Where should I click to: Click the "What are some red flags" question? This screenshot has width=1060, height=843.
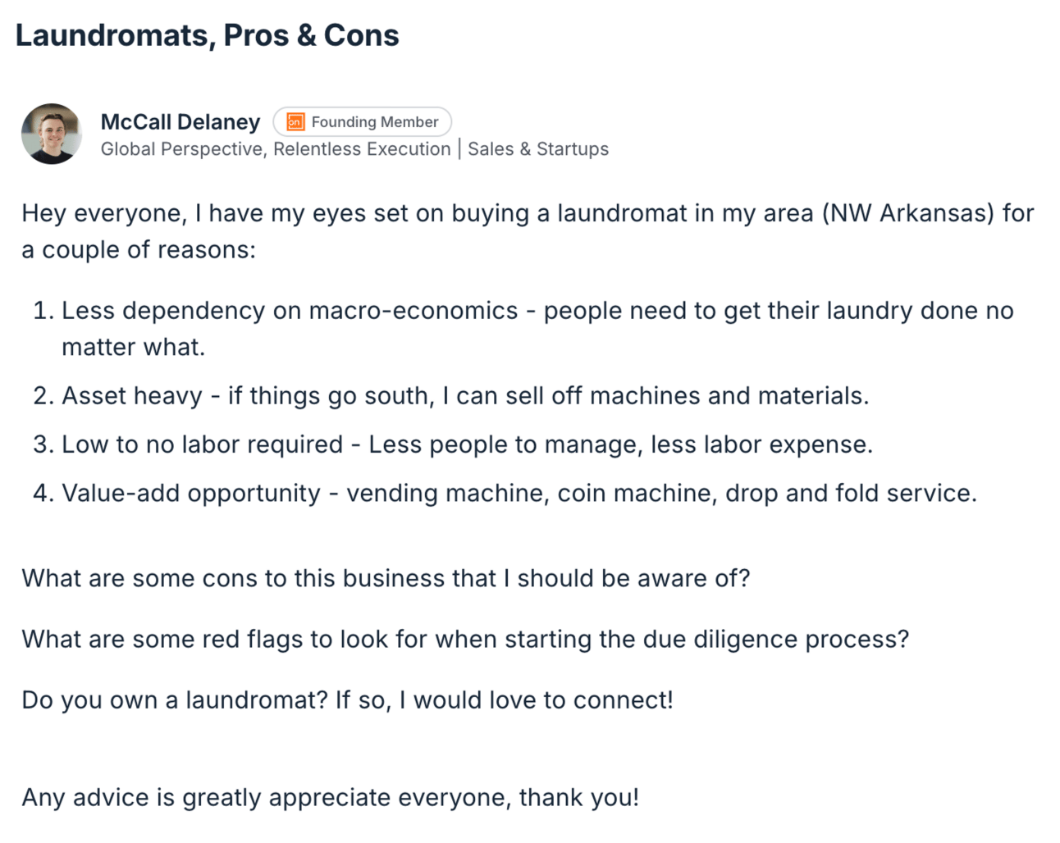click(465, 640)
